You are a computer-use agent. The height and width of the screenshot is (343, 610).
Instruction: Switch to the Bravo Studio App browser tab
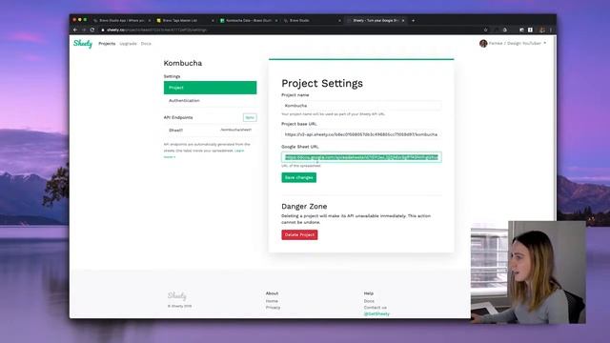click(121, 20)
